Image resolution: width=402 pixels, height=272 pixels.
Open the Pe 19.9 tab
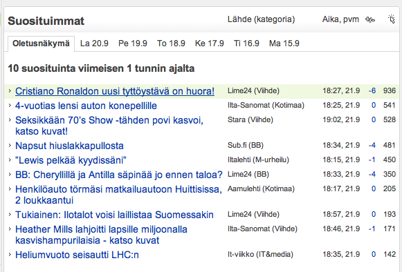point(133,43)
